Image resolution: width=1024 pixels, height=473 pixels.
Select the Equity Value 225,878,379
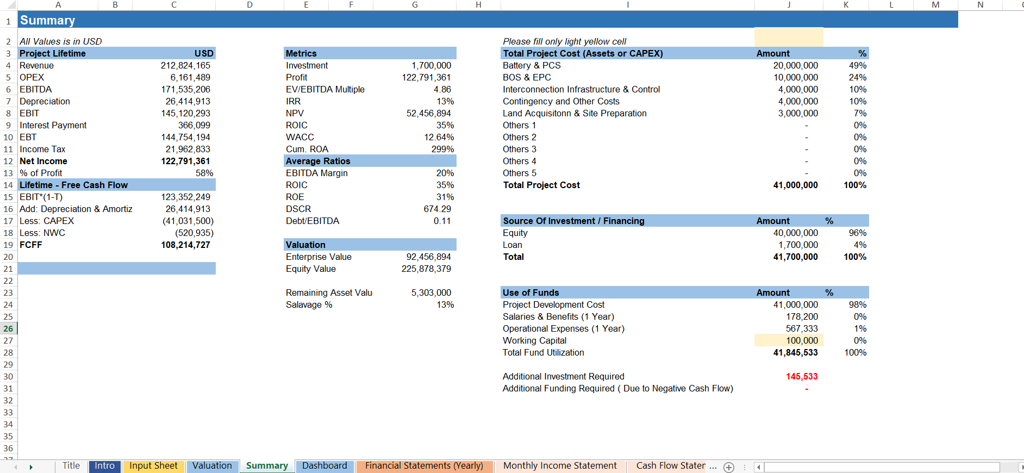point(426,269)
